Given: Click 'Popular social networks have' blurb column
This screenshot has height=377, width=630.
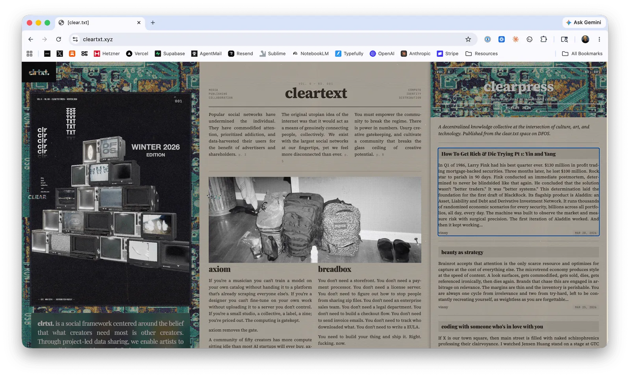Looking at the screenshot, I should (x=242, y=134).
